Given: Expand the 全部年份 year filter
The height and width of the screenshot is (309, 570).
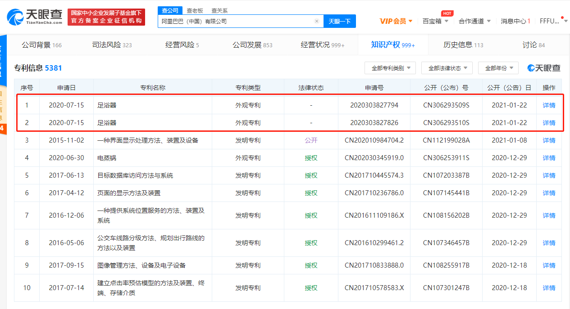Looking at the screenshot, I should (498, 68).
